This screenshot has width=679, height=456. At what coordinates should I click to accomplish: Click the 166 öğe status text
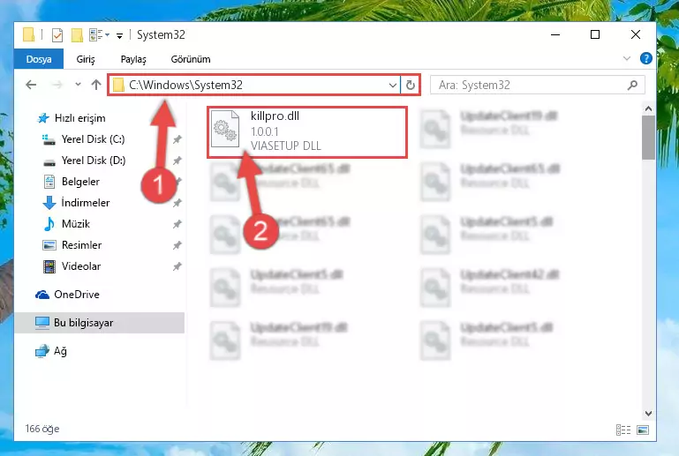tap(42, 429)
